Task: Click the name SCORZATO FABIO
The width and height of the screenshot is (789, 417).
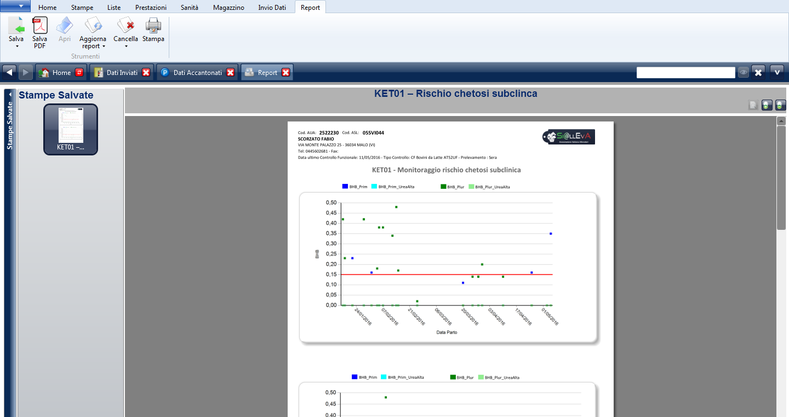Action: (x=316, y=139)
